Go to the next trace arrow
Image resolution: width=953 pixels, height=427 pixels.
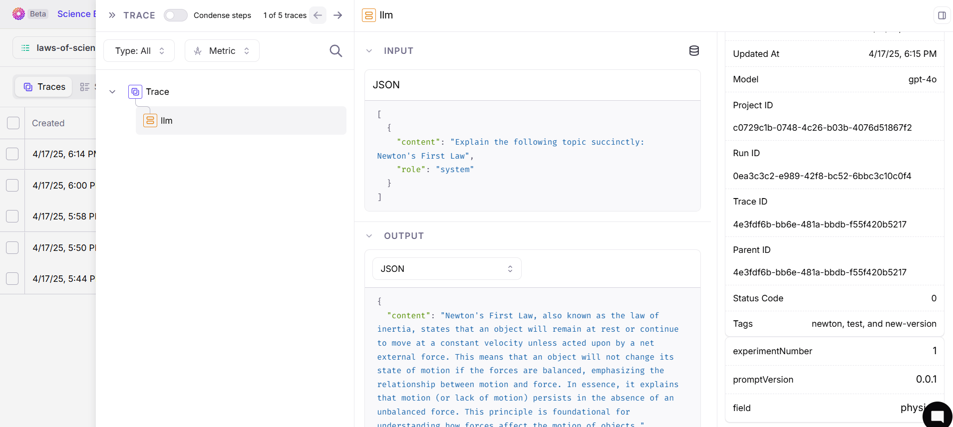338,15
